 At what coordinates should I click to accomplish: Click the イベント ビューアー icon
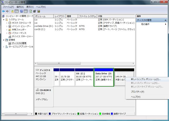(x=10, y=26)
